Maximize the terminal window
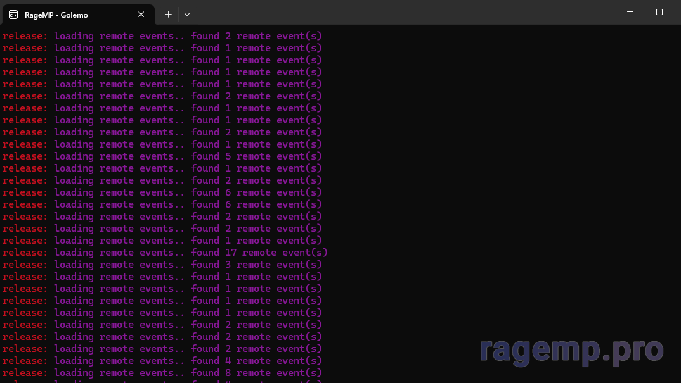The height and width of the screenshot is (383, 681). point(659,12)
